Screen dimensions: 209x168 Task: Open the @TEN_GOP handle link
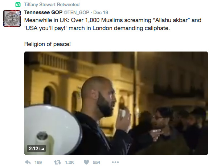tap(77, 13)
